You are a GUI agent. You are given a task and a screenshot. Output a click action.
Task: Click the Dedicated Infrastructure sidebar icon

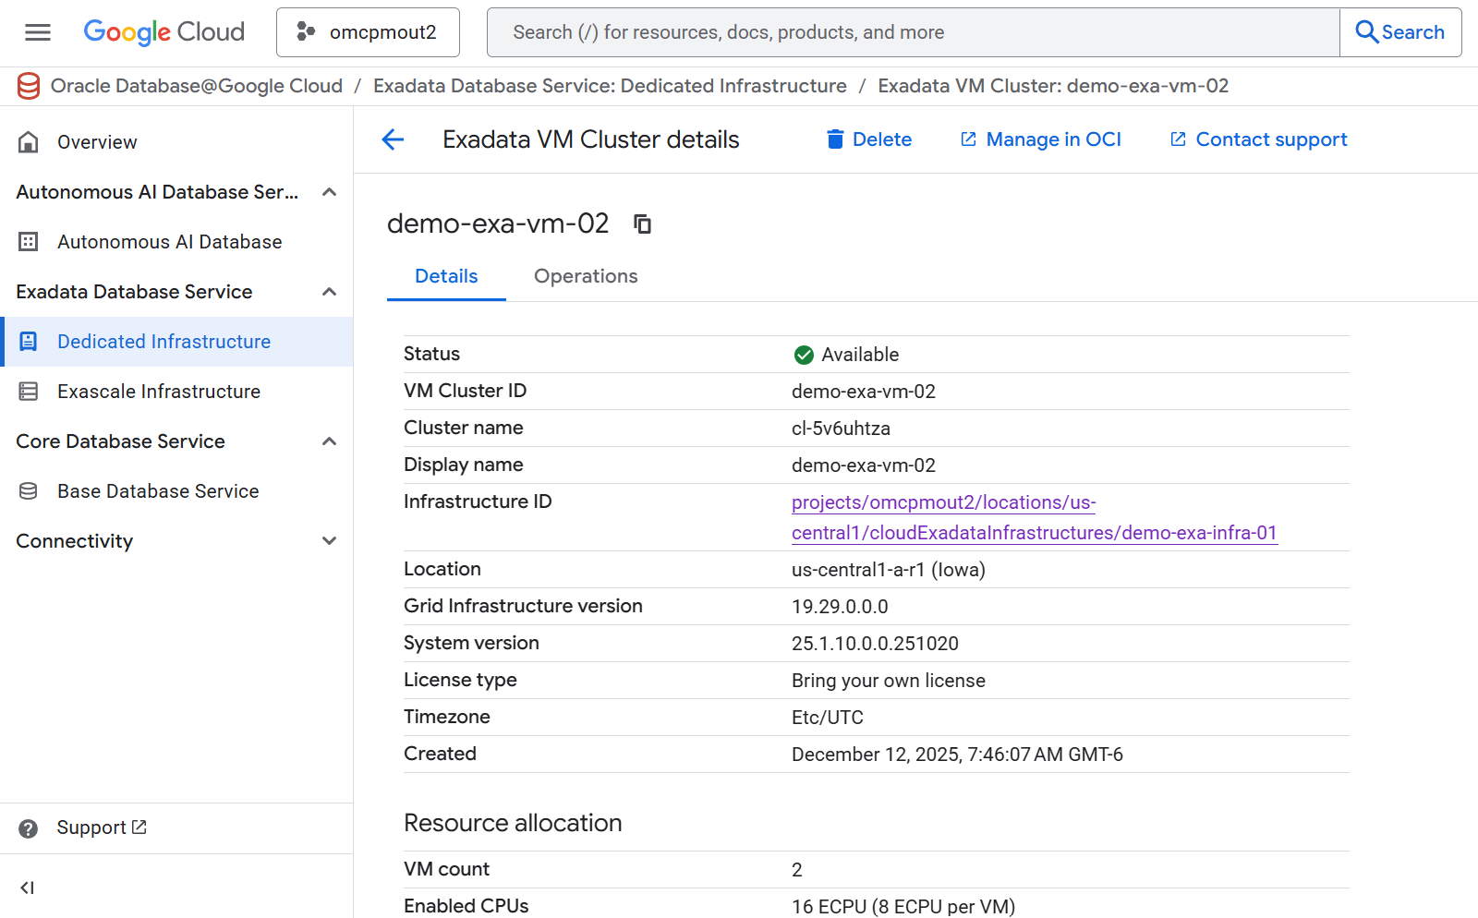click(29, 341)
